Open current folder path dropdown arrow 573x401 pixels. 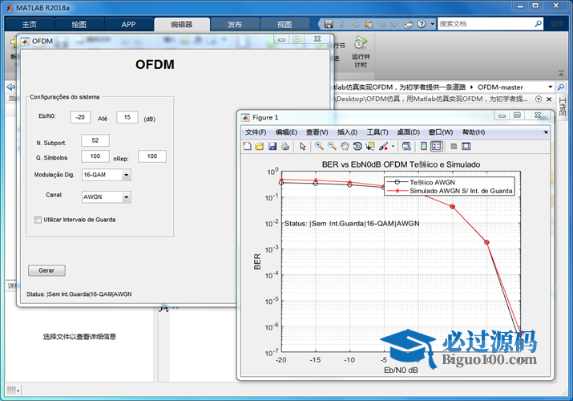(x=550, y=87)
